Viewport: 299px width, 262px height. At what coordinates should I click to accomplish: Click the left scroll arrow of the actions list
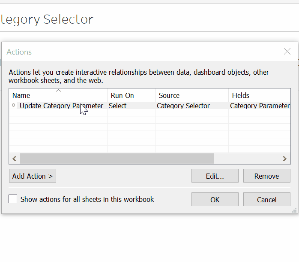(x=14, y=159)
